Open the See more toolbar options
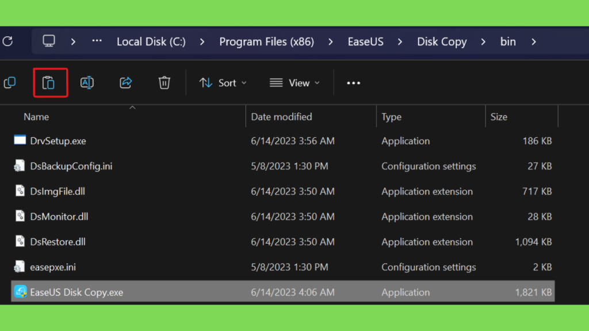The width and height of the screenshot is (589, 331). point(354,83)
